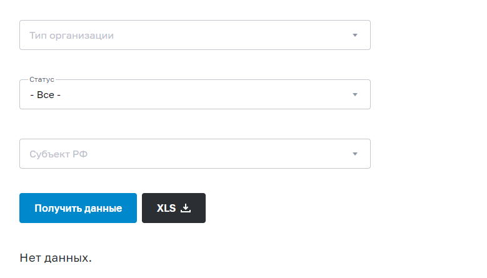The height and width of the screenshot is (278, 487).
Task: Click the Субъект РФ dropdown arrow
Action: click(x=355, y=154)
